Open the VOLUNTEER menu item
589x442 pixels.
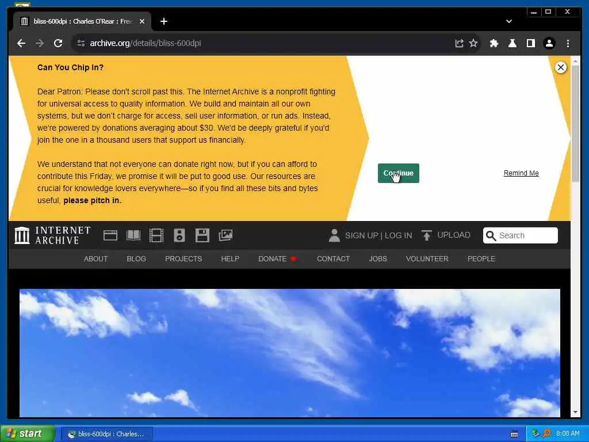427,259
